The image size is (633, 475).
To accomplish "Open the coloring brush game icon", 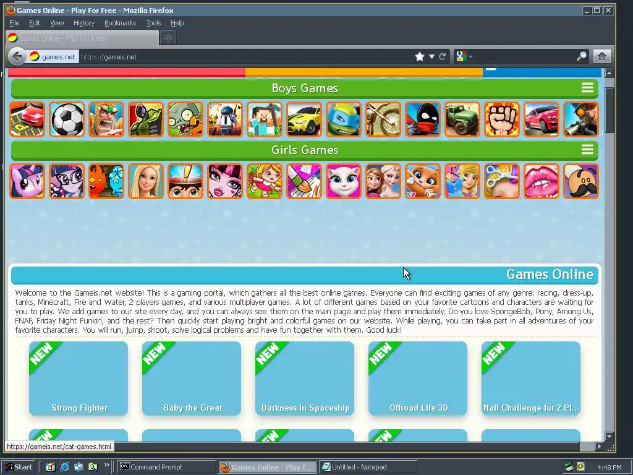I will (x=304, y=181).
